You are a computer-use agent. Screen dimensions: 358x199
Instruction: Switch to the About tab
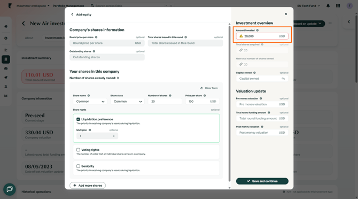pyautogui.click(x=29, y=38)
